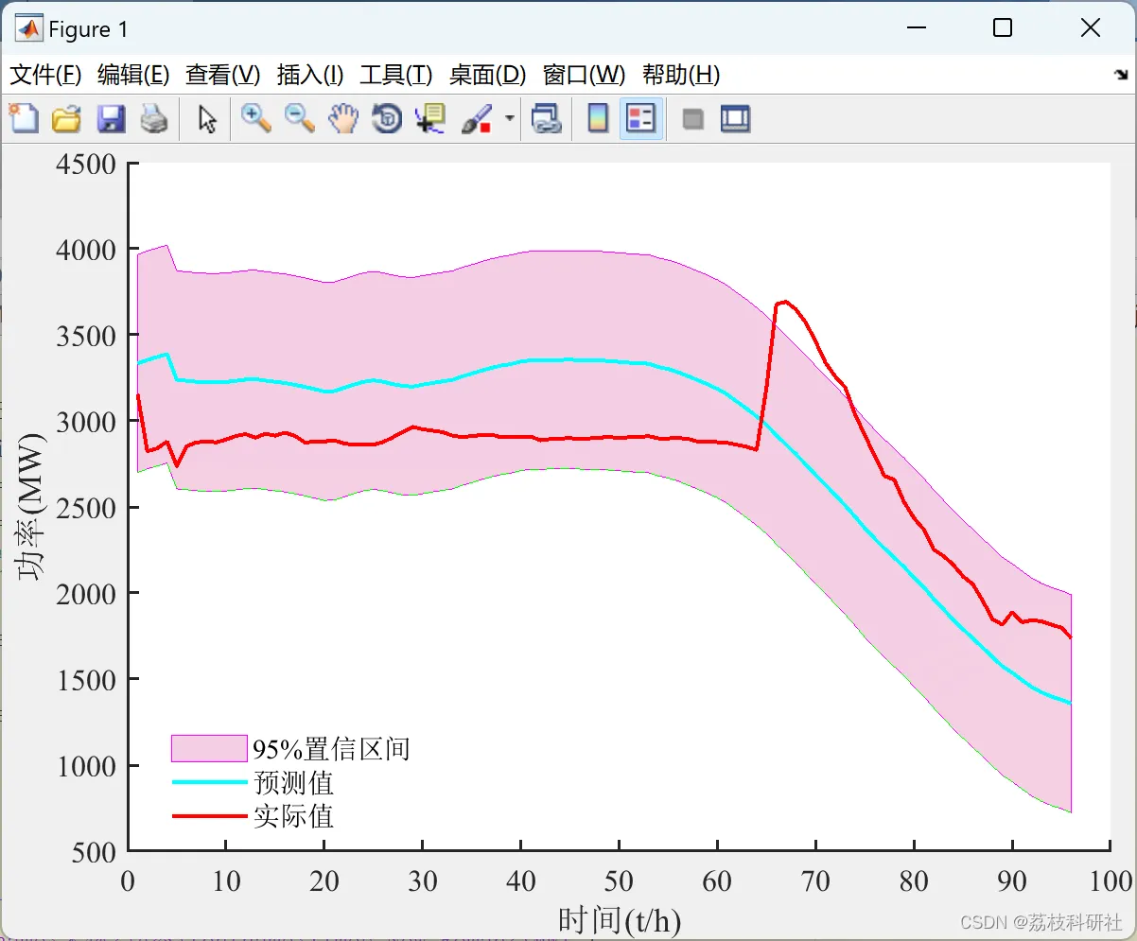Click the cyan 预测值 legend line
The width and height of the screenshot is (1137, 941).
click(209, 782)
